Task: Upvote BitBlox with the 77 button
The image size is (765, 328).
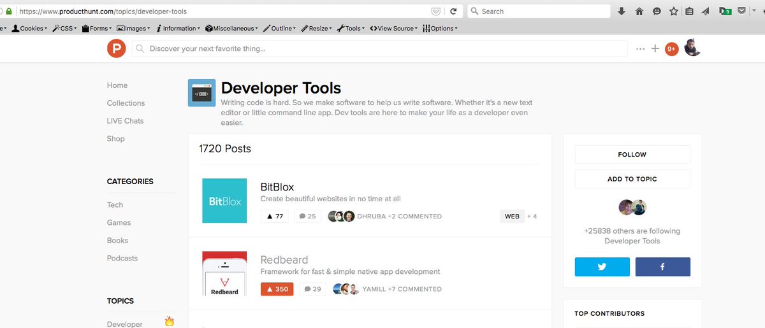Action: tap(275, 217)
